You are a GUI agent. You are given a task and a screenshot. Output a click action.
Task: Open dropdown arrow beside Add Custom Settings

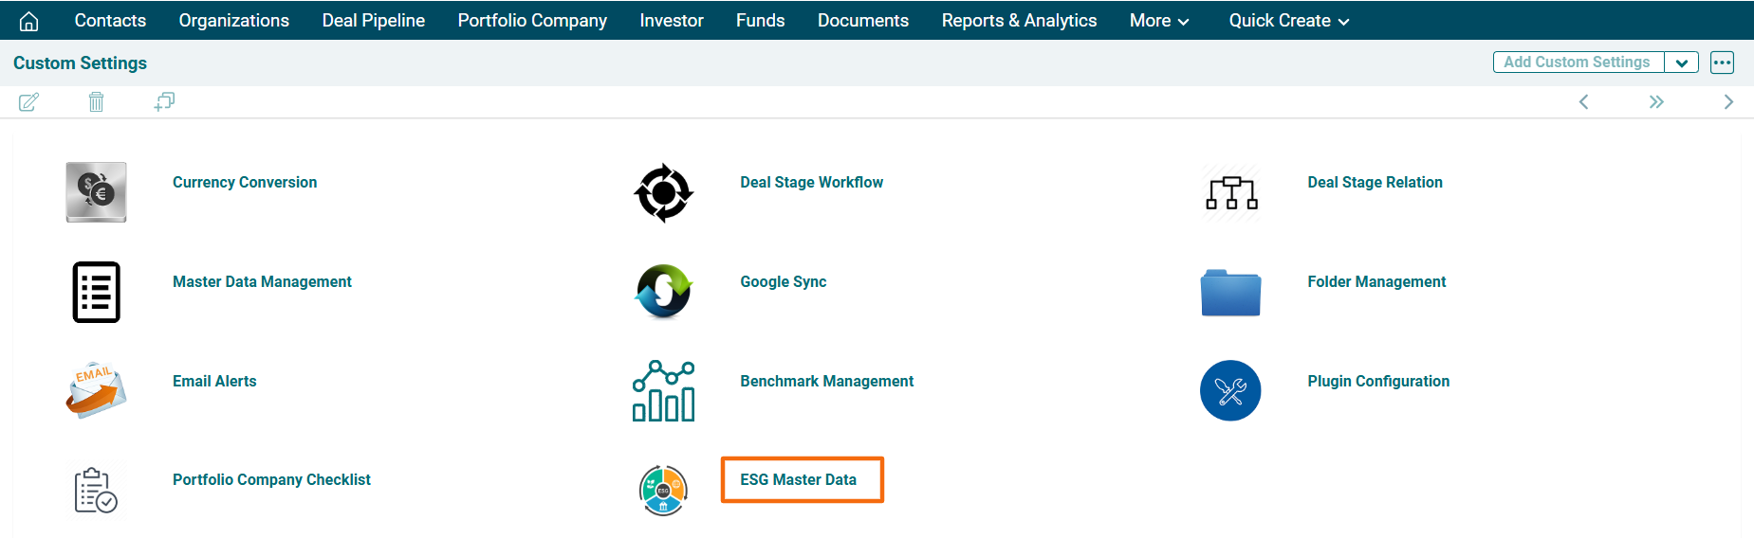[1681, 63]
